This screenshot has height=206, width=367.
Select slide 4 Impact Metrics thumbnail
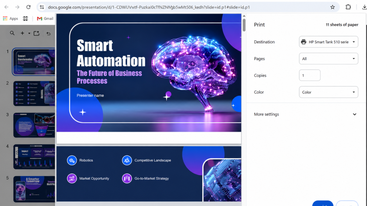34,157
